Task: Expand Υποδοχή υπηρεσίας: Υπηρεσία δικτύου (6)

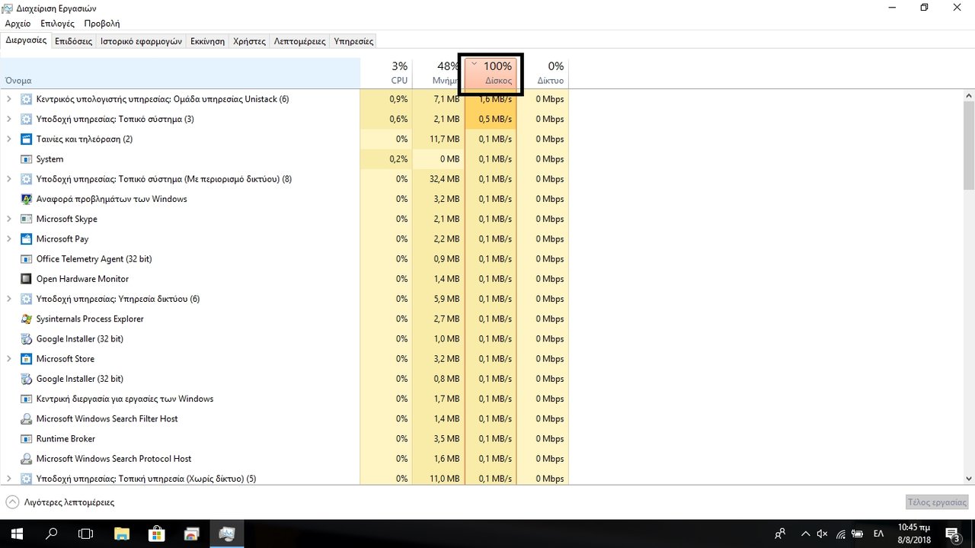Action: 9,299
